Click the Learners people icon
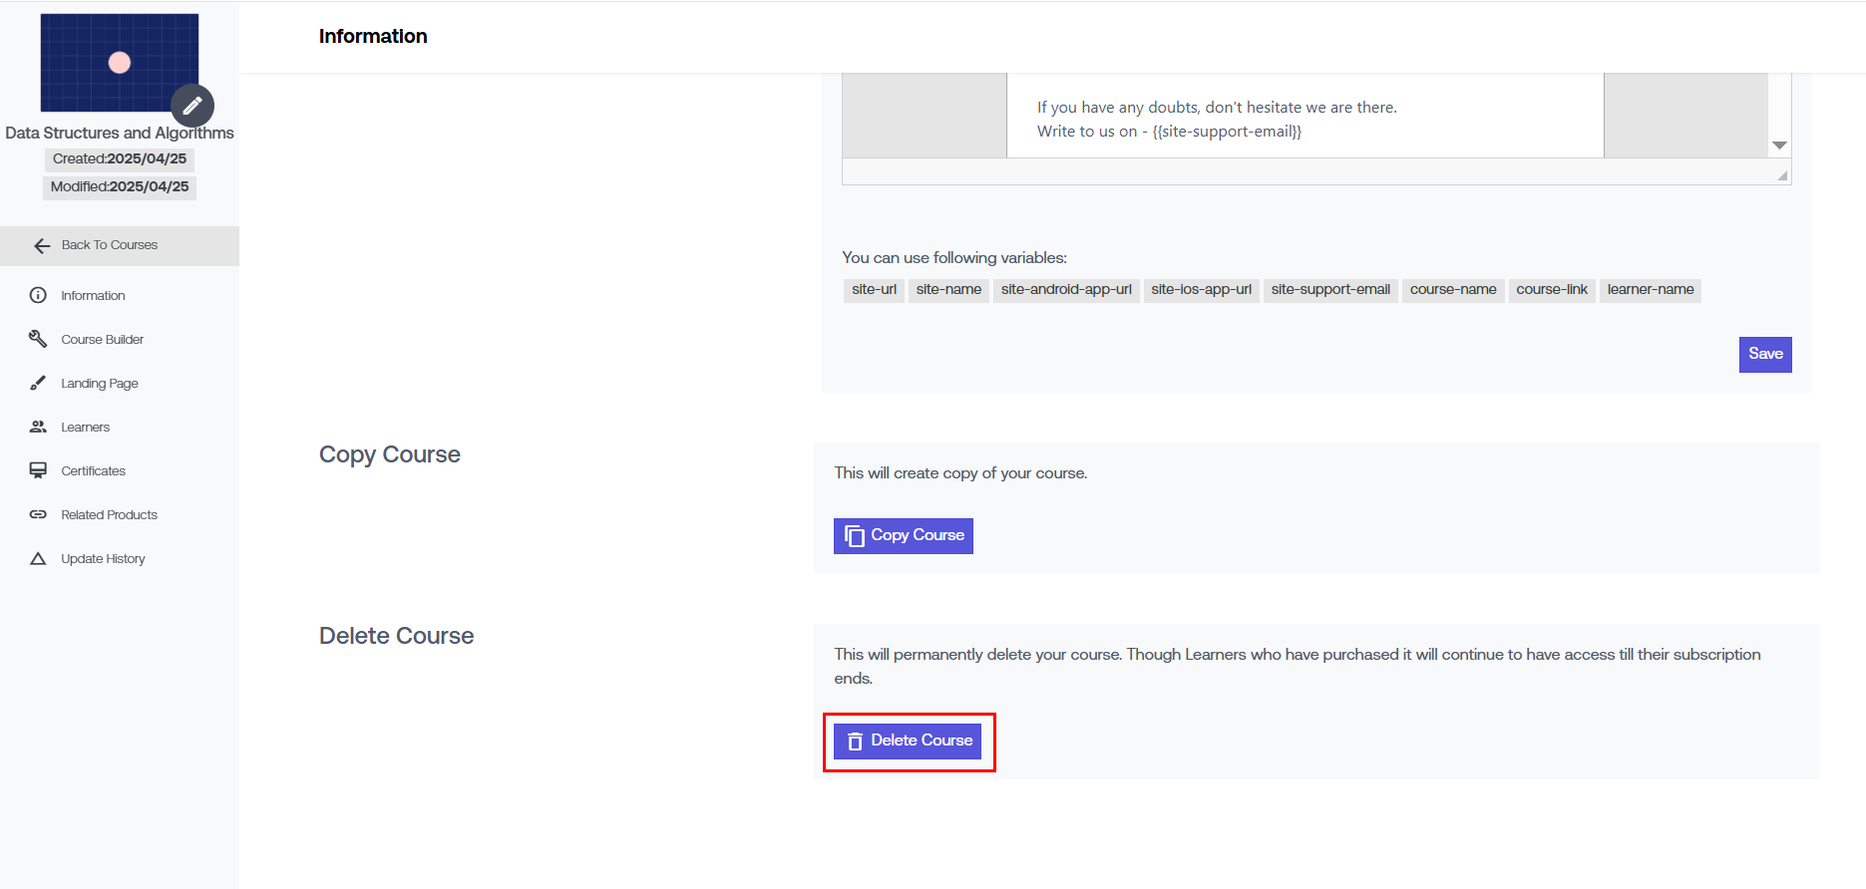The image size is (1866, 889). (38, 427)
